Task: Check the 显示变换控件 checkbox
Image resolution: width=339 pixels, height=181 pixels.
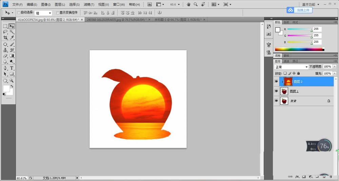Action: point(57,13)
